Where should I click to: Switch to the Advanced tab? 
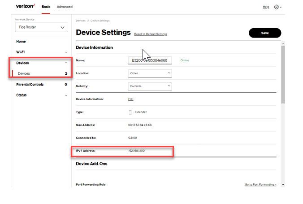click(x=65, y=7)
